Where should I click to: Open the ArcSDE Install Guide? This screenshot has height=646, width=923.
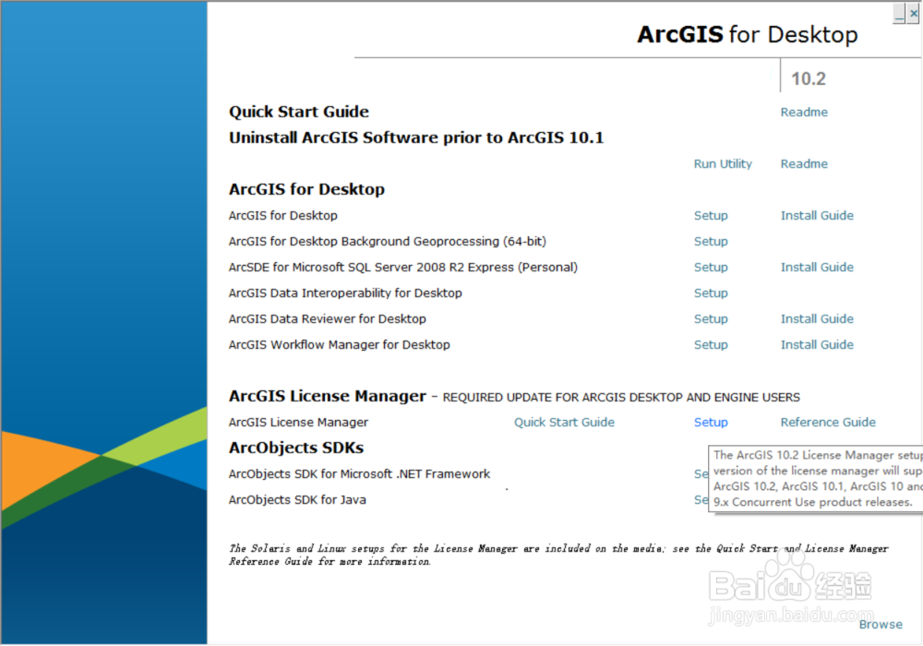coord(817,267)
